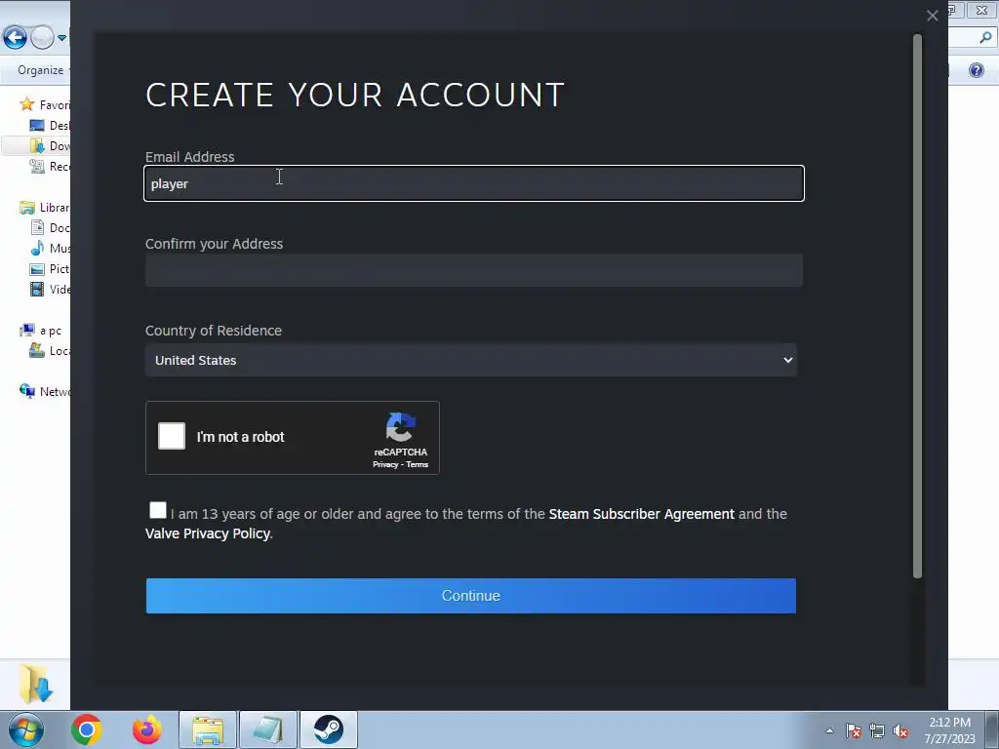Click the muted volume tray icon
Viewport: 999px width, 749px height.
click(x=900, y=730)
